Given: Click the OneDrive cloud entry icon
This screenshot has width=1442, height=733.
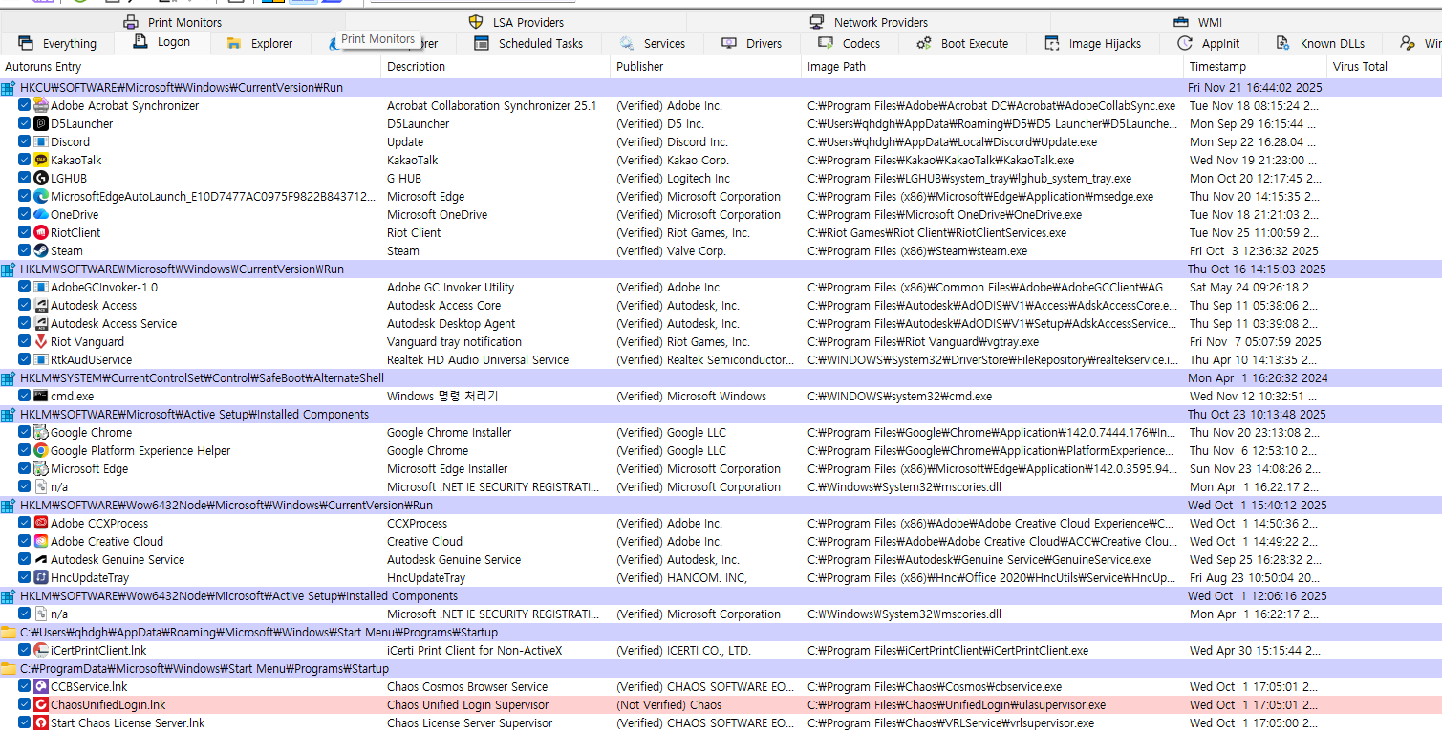Looking at the screenshot, I should (x=41, y=214).
